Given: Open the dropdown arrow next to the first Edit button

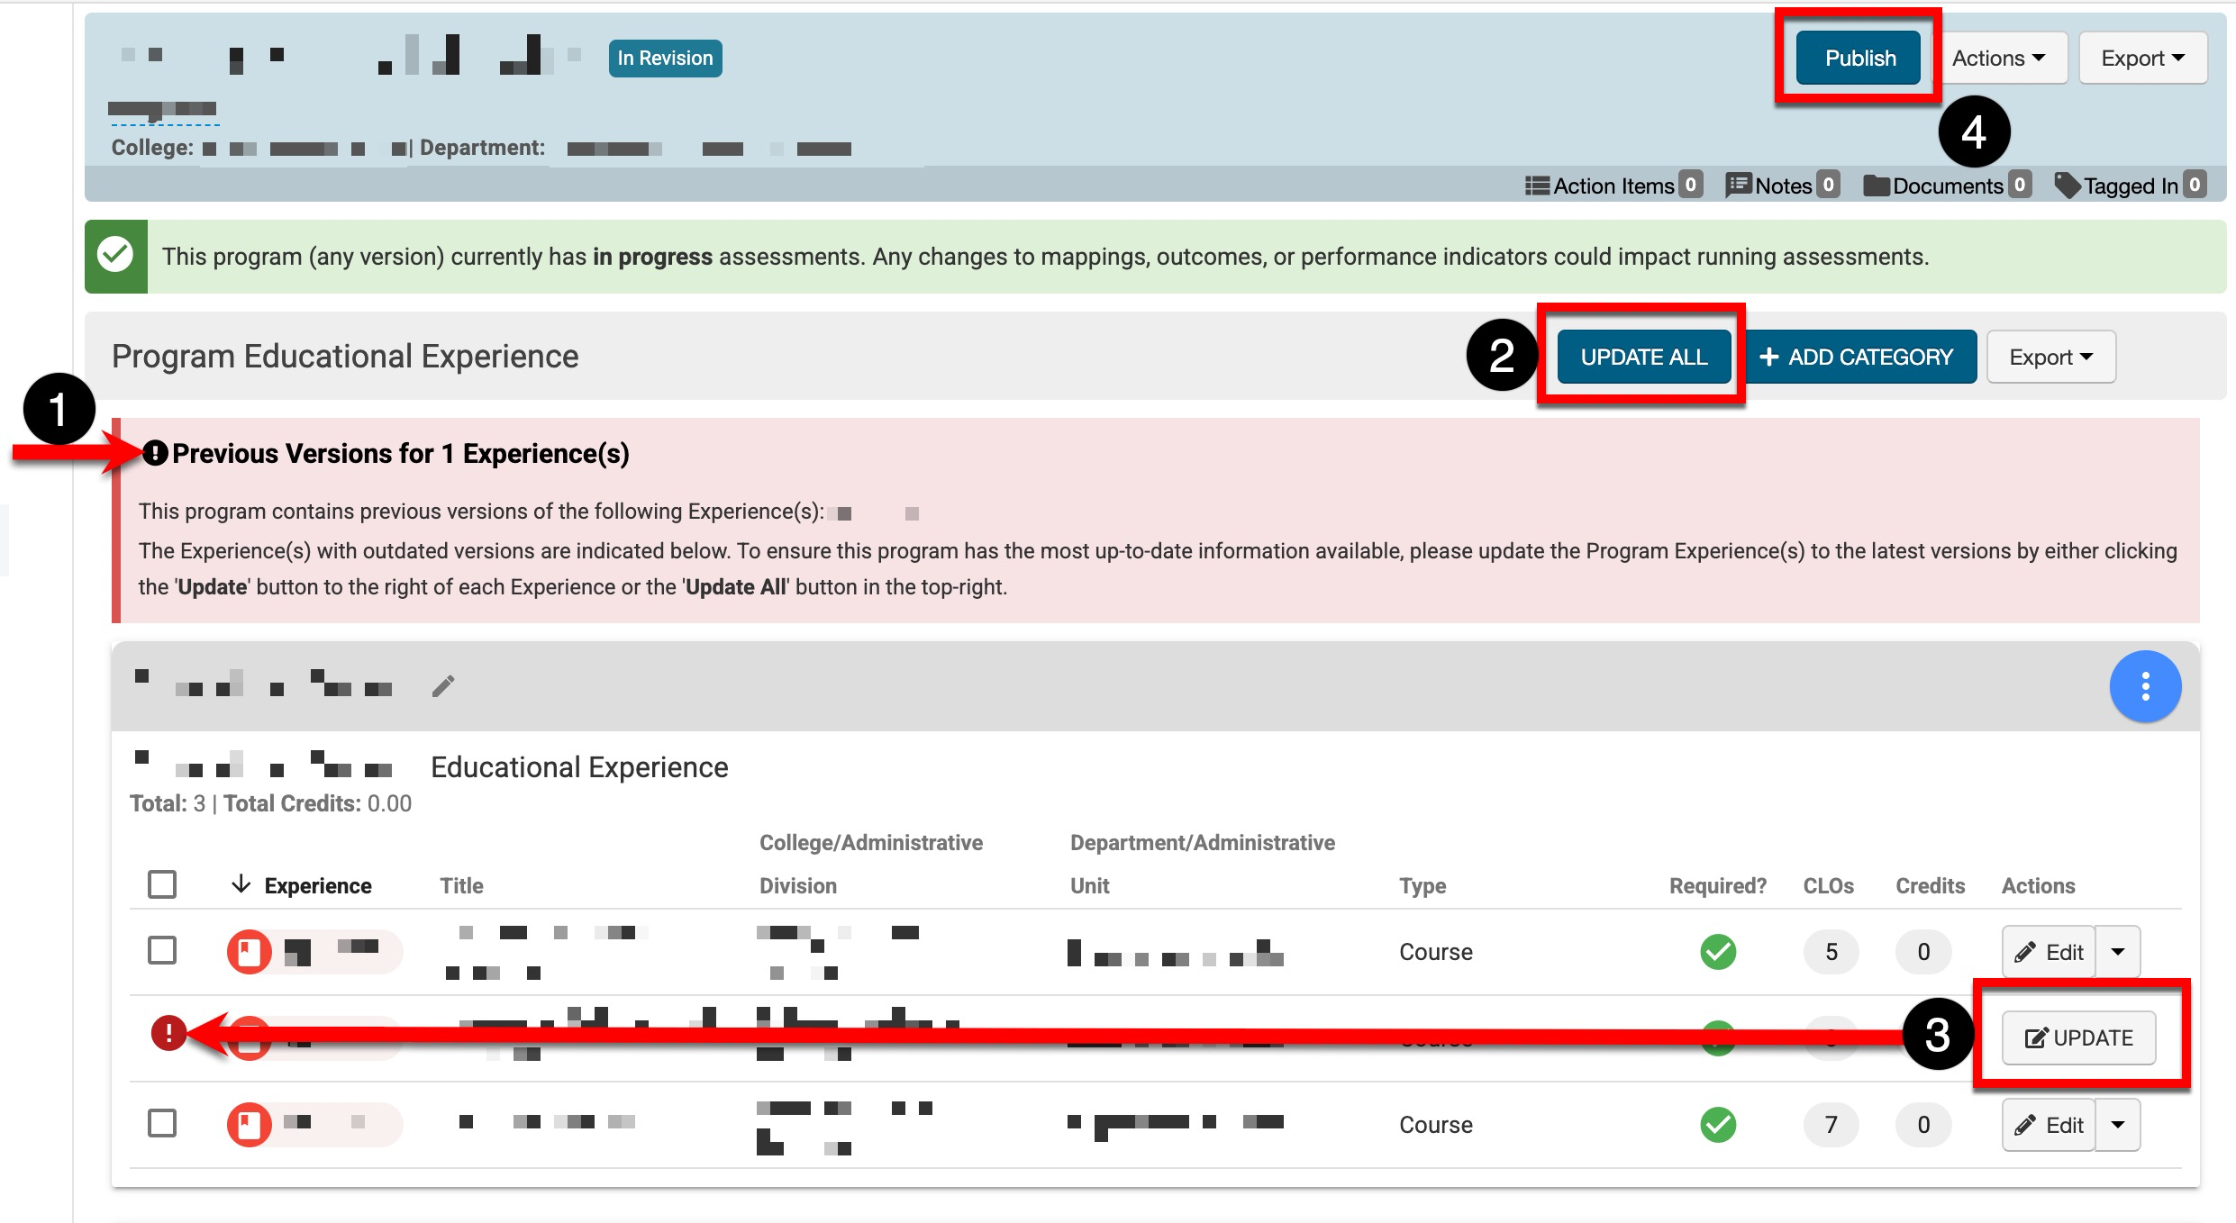Looking at the screenshot, I should coord(2118,952).
